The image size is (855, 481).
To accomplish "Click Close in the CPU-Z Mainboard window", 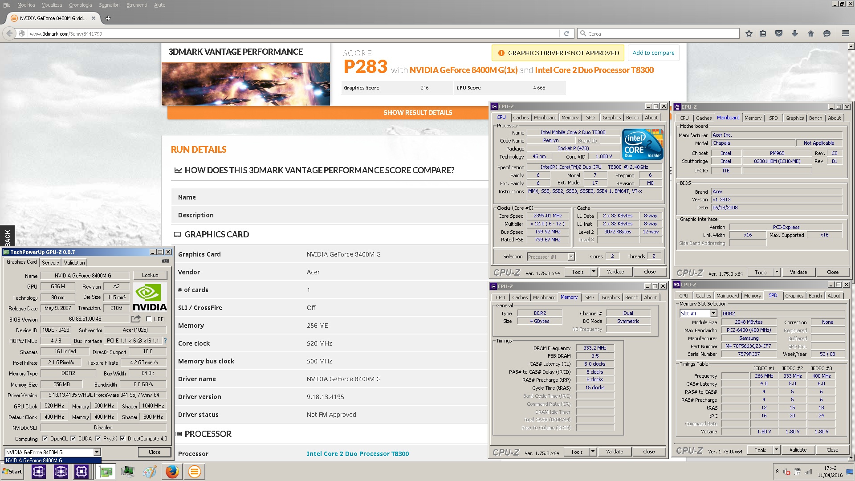I will [x=833, y=272].
